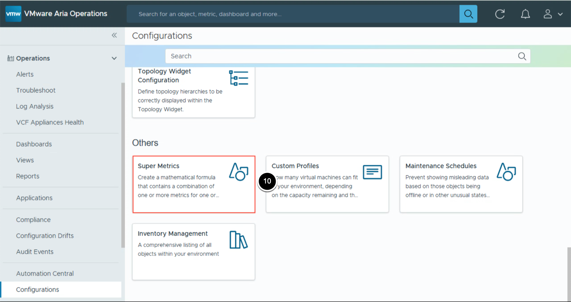Select Automation Central in the sidebar
The image size is (571, 302).
[x=45, y=273]
